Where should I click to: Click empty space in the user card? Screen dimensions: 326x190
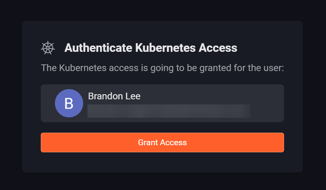(x=267, y=103)
